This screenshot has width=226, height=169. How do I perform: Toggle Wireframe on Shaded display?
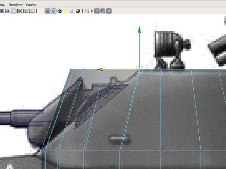(x=53, y=11)
